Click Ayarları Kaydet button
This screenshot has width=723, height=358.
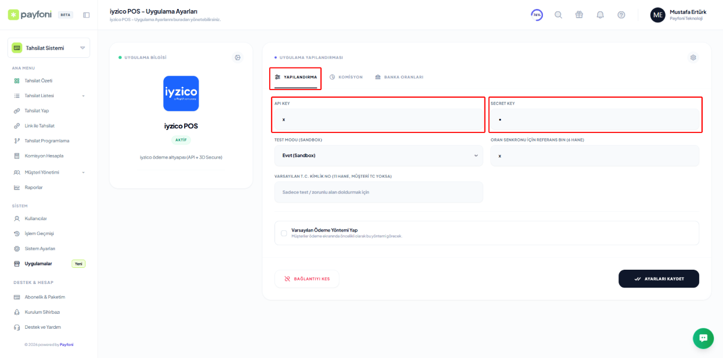click(658, 279)
